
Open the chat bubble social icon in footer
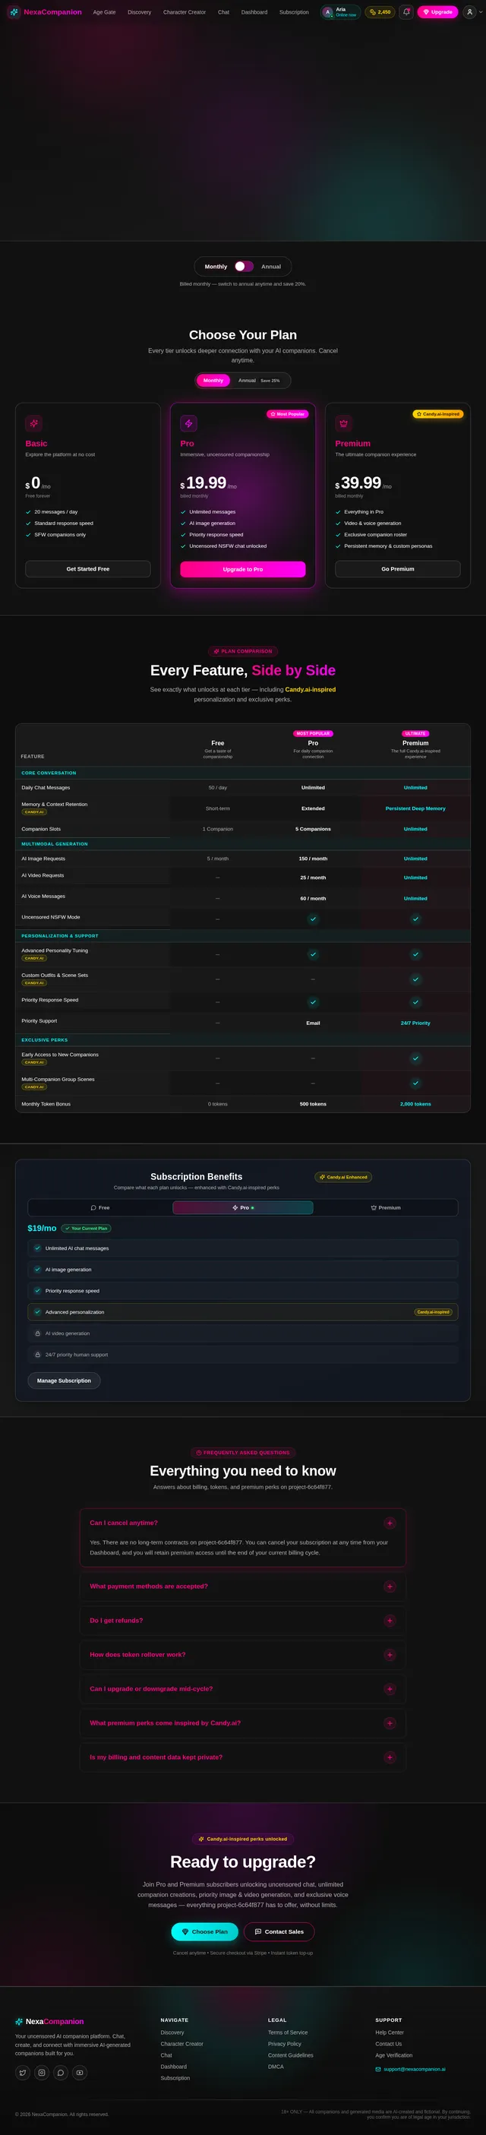coord(61,2073)
